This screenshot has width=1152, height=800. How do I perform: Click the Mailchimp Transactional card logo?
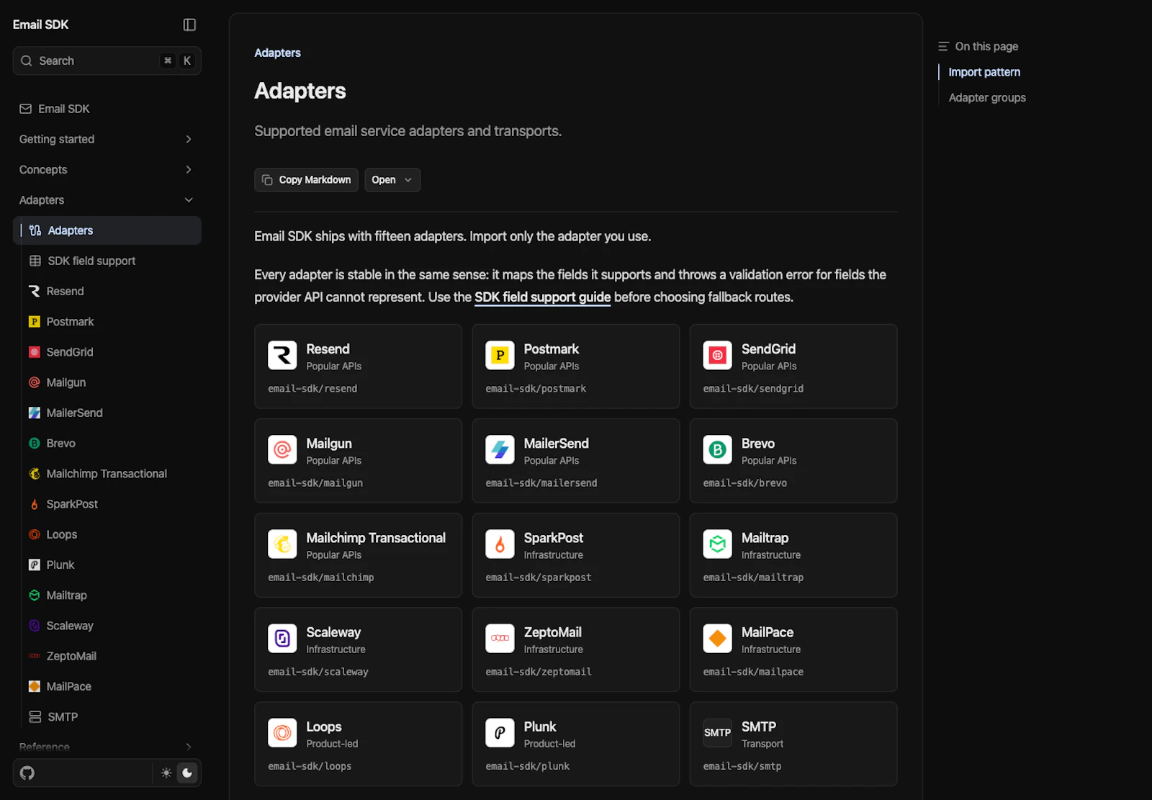(282, 544)
